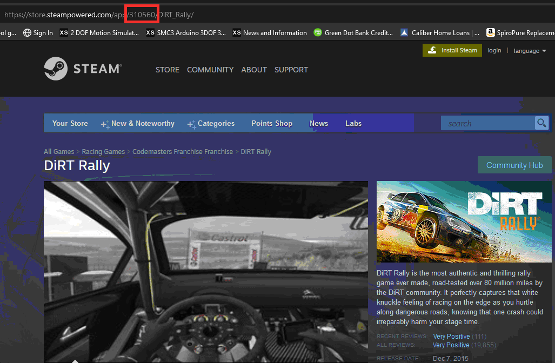555x363 pixels.
Task: Click the download icon on Install Steam button
Action: [x=432, y=50]
